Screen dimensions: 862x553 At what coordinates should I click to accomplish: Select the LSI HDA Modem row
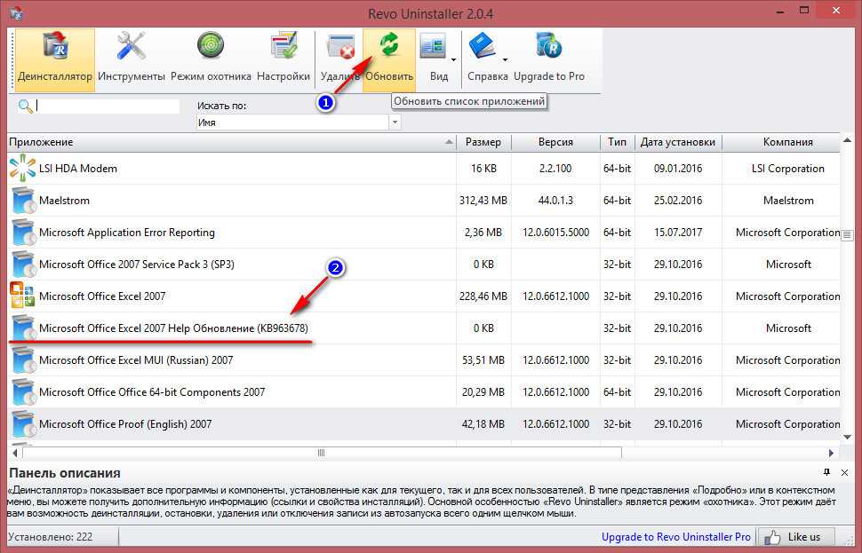[78, 169]
